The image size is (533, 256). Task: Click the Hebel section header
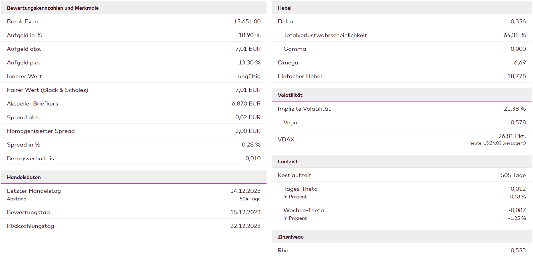click(x=284, y=8)
